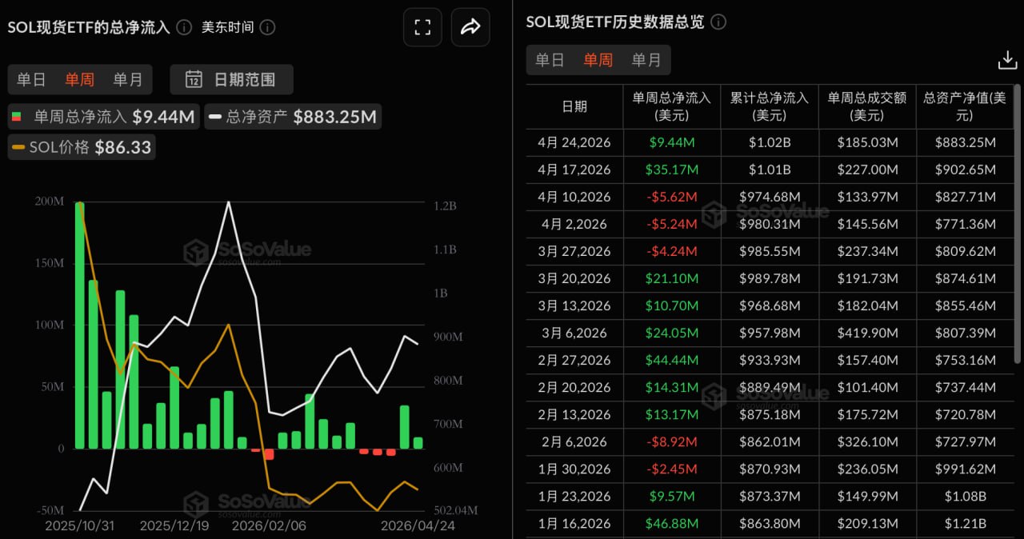The width and height of the screenshot is (1024, 539).
Task: Click date cell 3月 6,2026
Action: tap(574, 333)
